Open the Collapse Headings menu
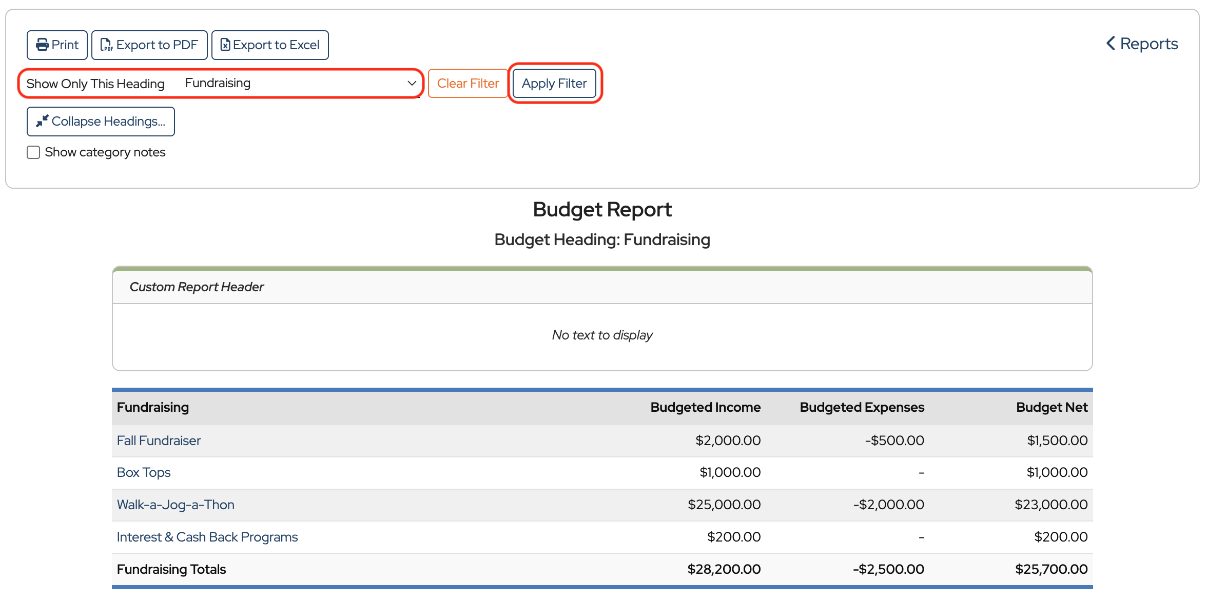Screen dimensions: 1207x601 tap(108, 122)
